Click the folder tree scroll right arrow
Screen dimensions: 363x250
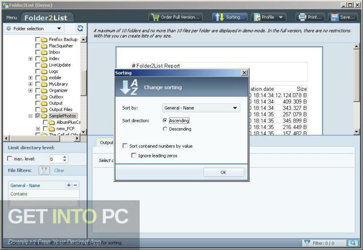[77, 138]
